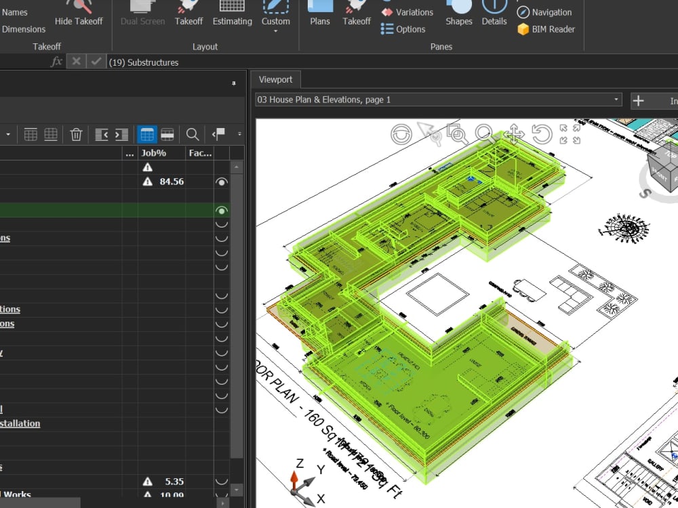Indent the row with increase indent icon
This screenshot has height=508, width=678.
pyautogui.click(x=121, y=134)
